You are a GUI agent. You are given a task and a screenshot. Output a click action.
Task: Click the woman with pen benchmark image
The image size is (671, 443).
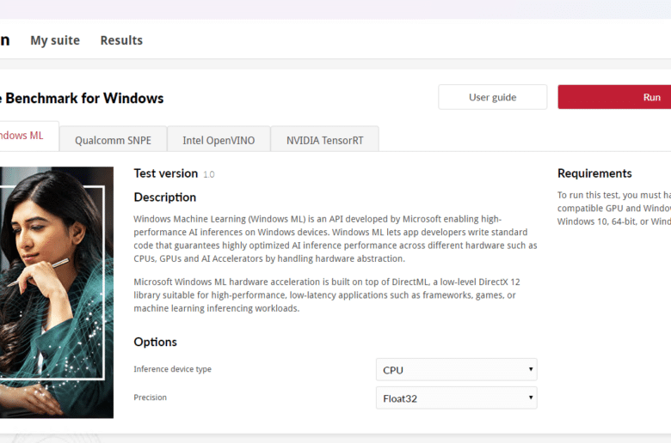click(57, 292)
